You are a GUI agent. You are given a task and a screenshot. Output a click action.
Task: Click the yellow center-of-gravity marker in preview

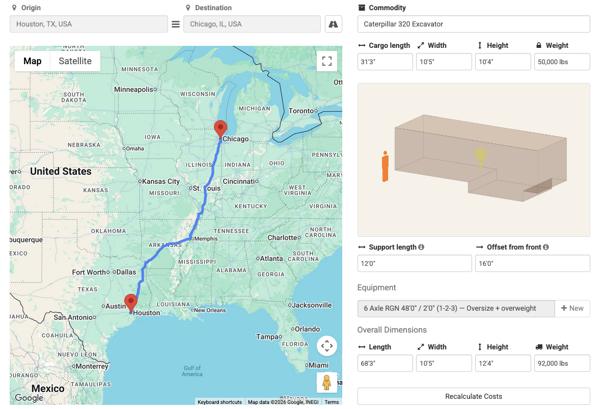tap(481, 157)
